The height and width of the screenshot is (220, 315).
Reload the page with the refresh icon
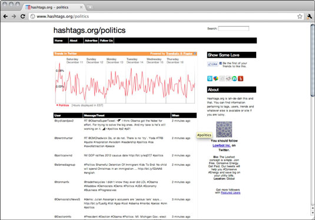[x=23, y=17]
